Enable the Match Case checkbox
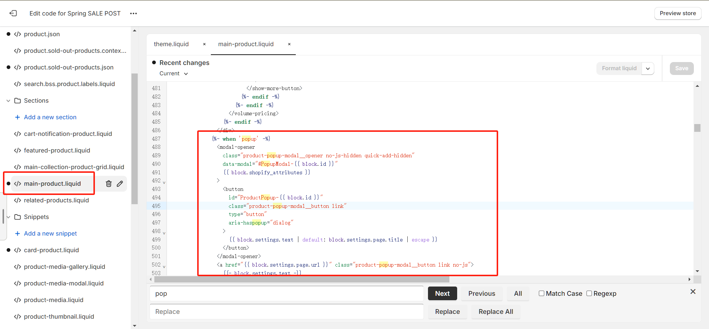The width and height of the screenshot is (709, 329). click(x=541, y=294)
